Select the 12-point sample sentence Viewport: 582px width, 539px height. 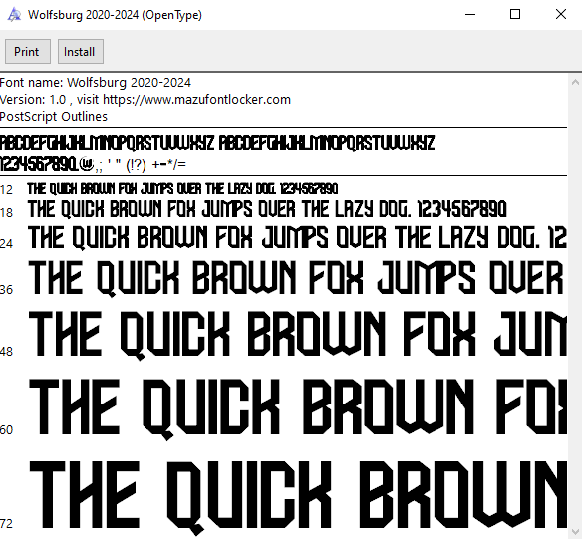click(182, 189)
